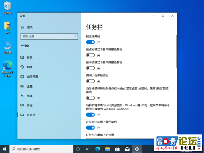Enable 使用小任务栏按钮 switch

(91, 81)
